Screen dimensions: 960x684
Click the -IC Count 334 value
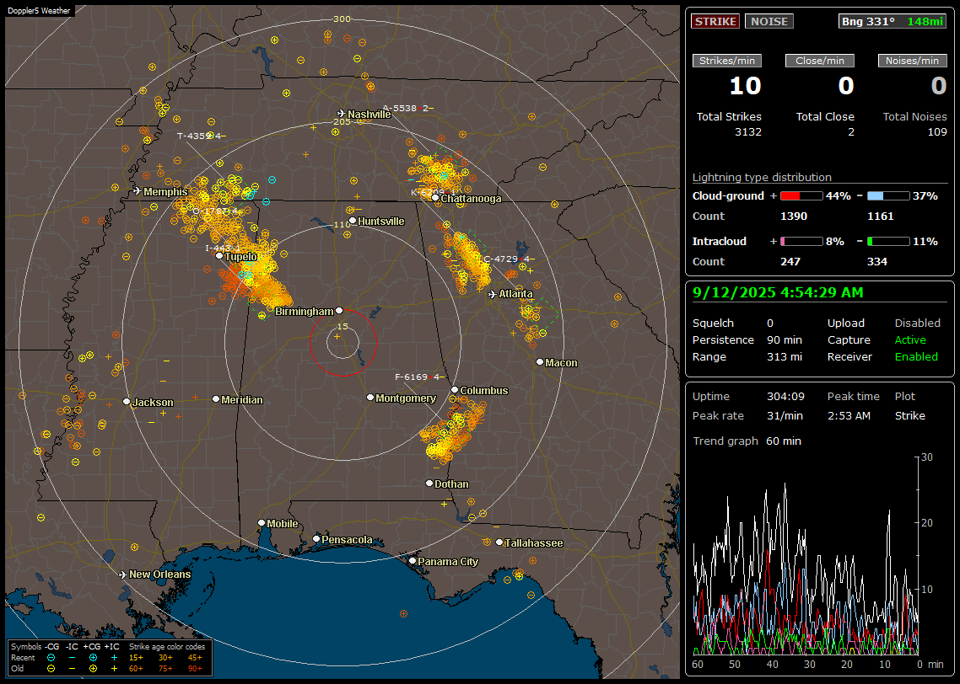876,262
